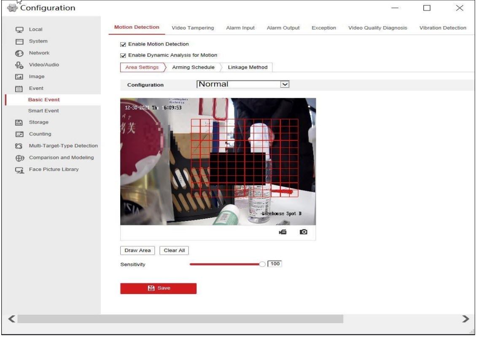Click the Storage disk icon in sidebar

pyautogui.click(x=19, y=122)
